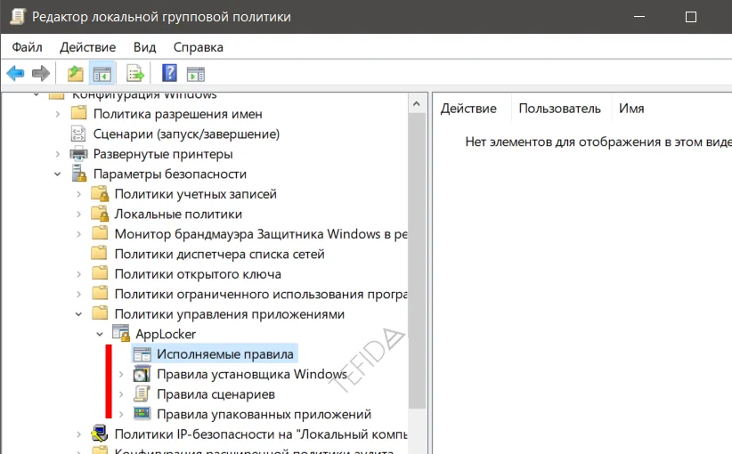Sort by the Имя column header
Screen dimensions: 732x454
(671, 109)
